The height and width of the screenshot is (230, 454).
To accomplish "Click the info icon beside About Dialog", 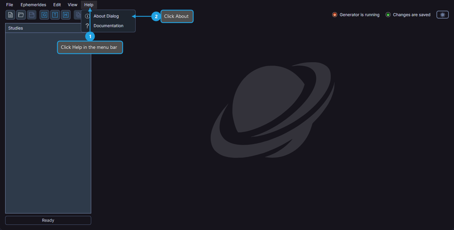I will 87,16.
